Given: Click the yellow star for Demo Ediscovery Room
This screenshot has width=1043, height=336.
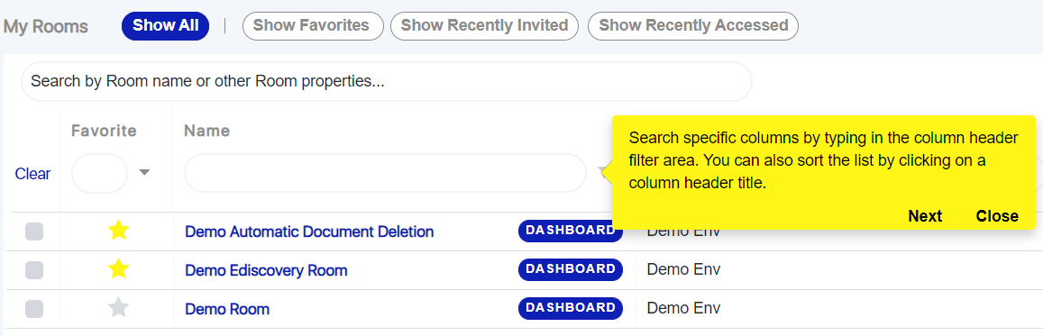Looking at the screenshot, I should click(x=118, y=269).
